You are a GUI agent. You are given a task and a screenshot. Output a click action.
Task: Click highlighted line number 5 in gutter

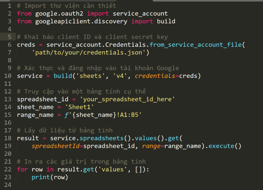10,37
